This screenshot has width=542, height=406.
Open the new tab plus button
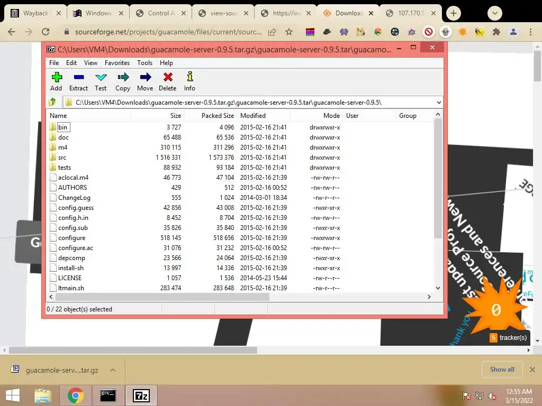454,13
